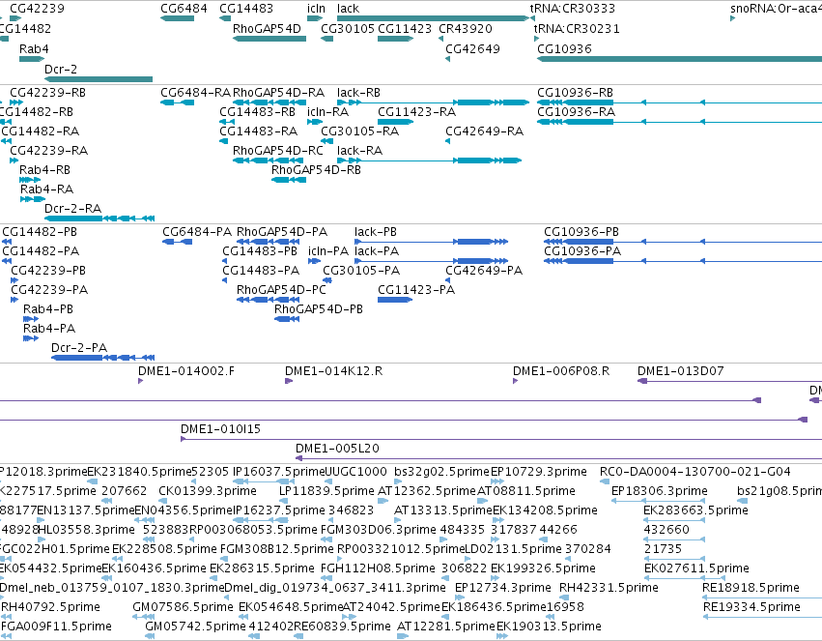Click the EK027611.5prime EST label

[696, 568]
